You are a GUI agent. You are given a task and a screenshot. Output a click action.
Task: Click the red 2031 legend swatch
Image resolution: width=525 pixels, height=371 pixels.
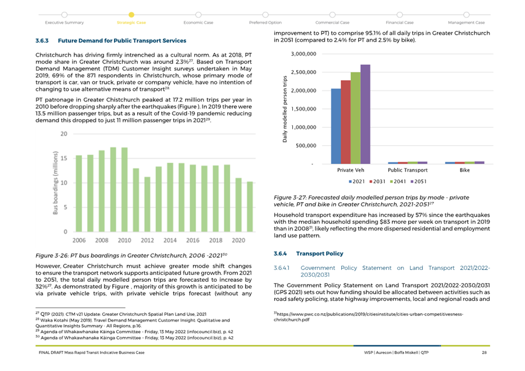pyautogui.click(x=370, y=181)
